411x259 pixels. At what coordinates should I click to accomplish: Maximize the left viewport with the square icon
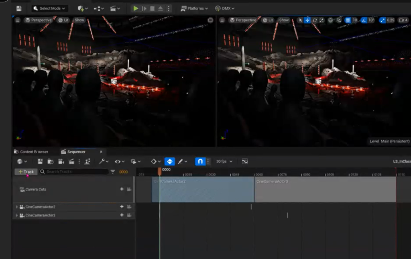(x=210, y=20)
